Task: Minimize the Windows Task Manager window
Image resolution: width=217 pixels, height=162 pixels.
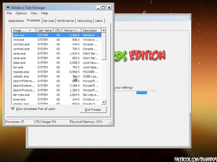Action: pos(98,8)
